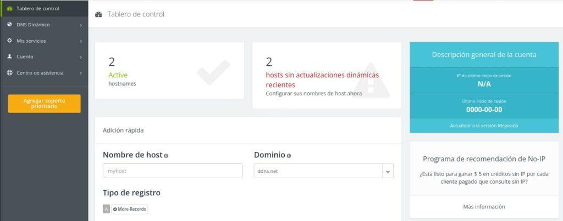
Task: Click the Mis servicios gear icon
Action: 10,41
